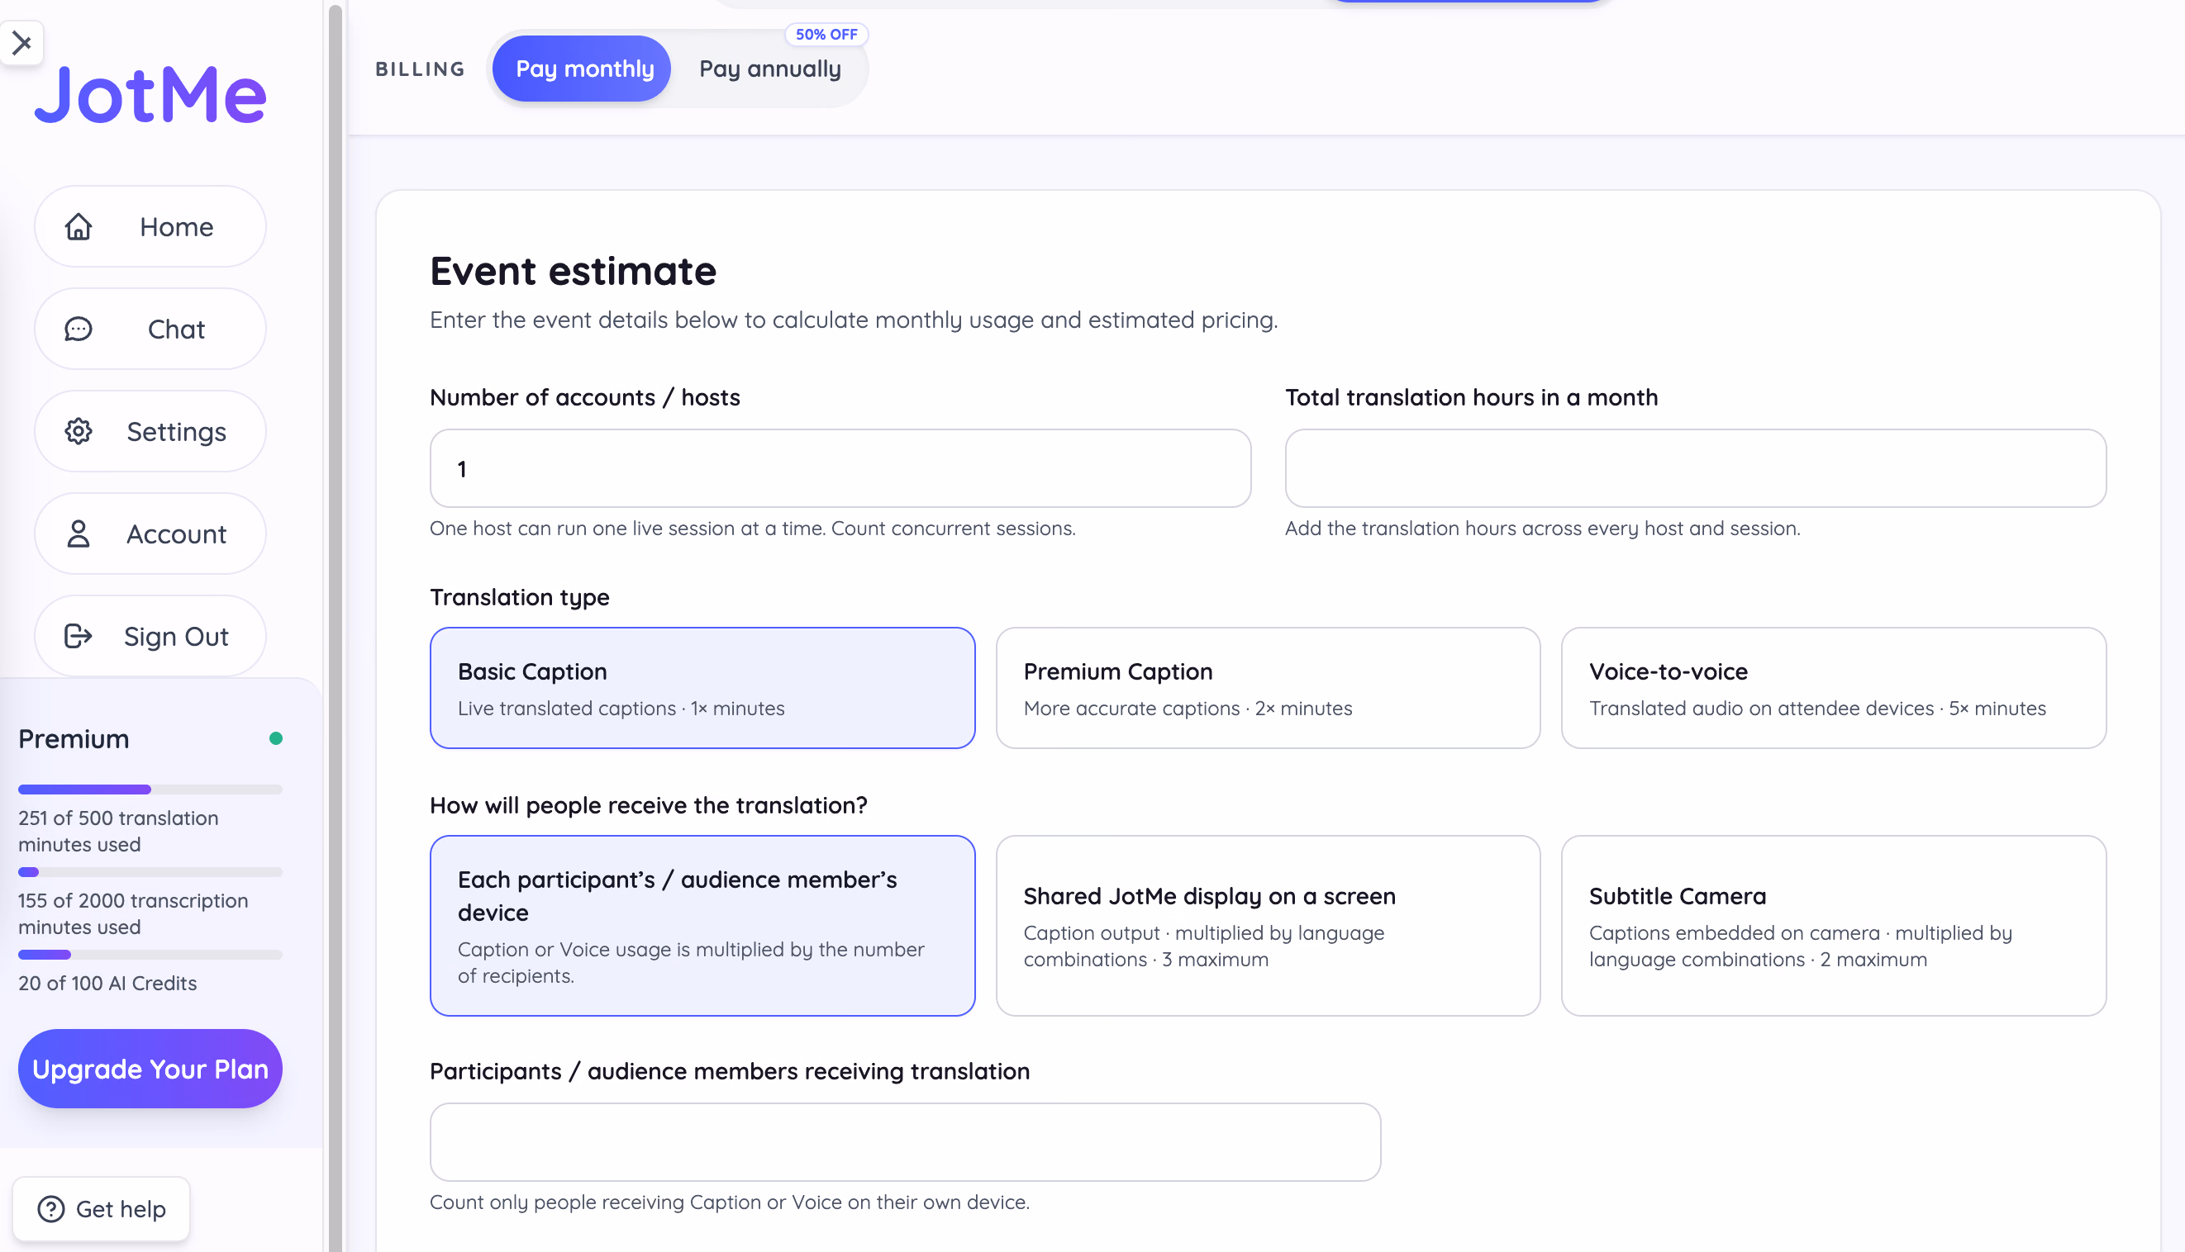
Task: Click the JotMe logo
Action: tap(150, 95)
